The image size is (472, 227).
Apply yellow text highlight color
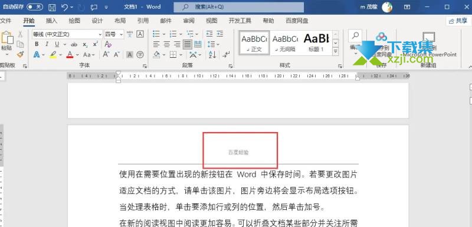53,55
